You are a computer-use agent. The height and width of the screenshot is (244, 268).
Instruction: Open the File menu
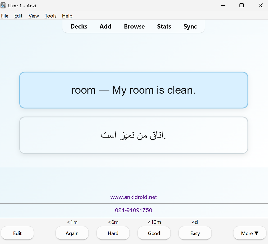[x=5, y=16]
